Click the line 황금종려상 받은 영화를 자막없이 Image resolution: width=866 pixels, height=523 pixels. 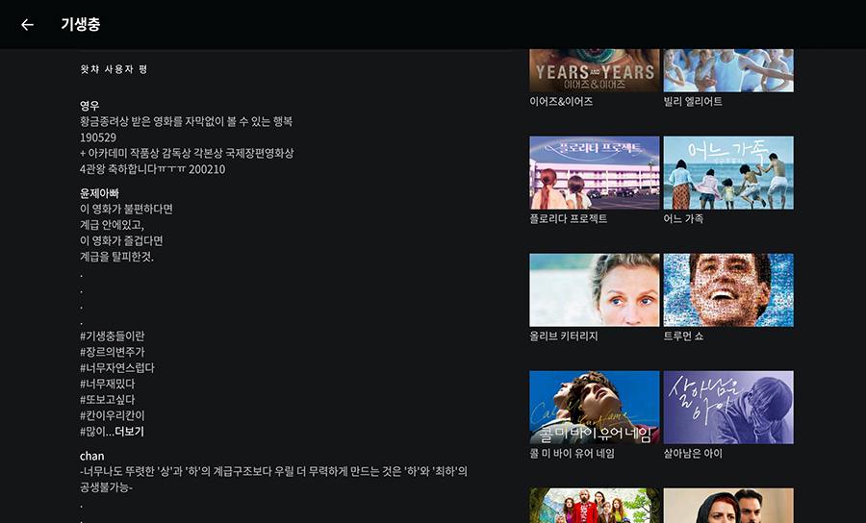pyautogui.click(x=186, y=121)
